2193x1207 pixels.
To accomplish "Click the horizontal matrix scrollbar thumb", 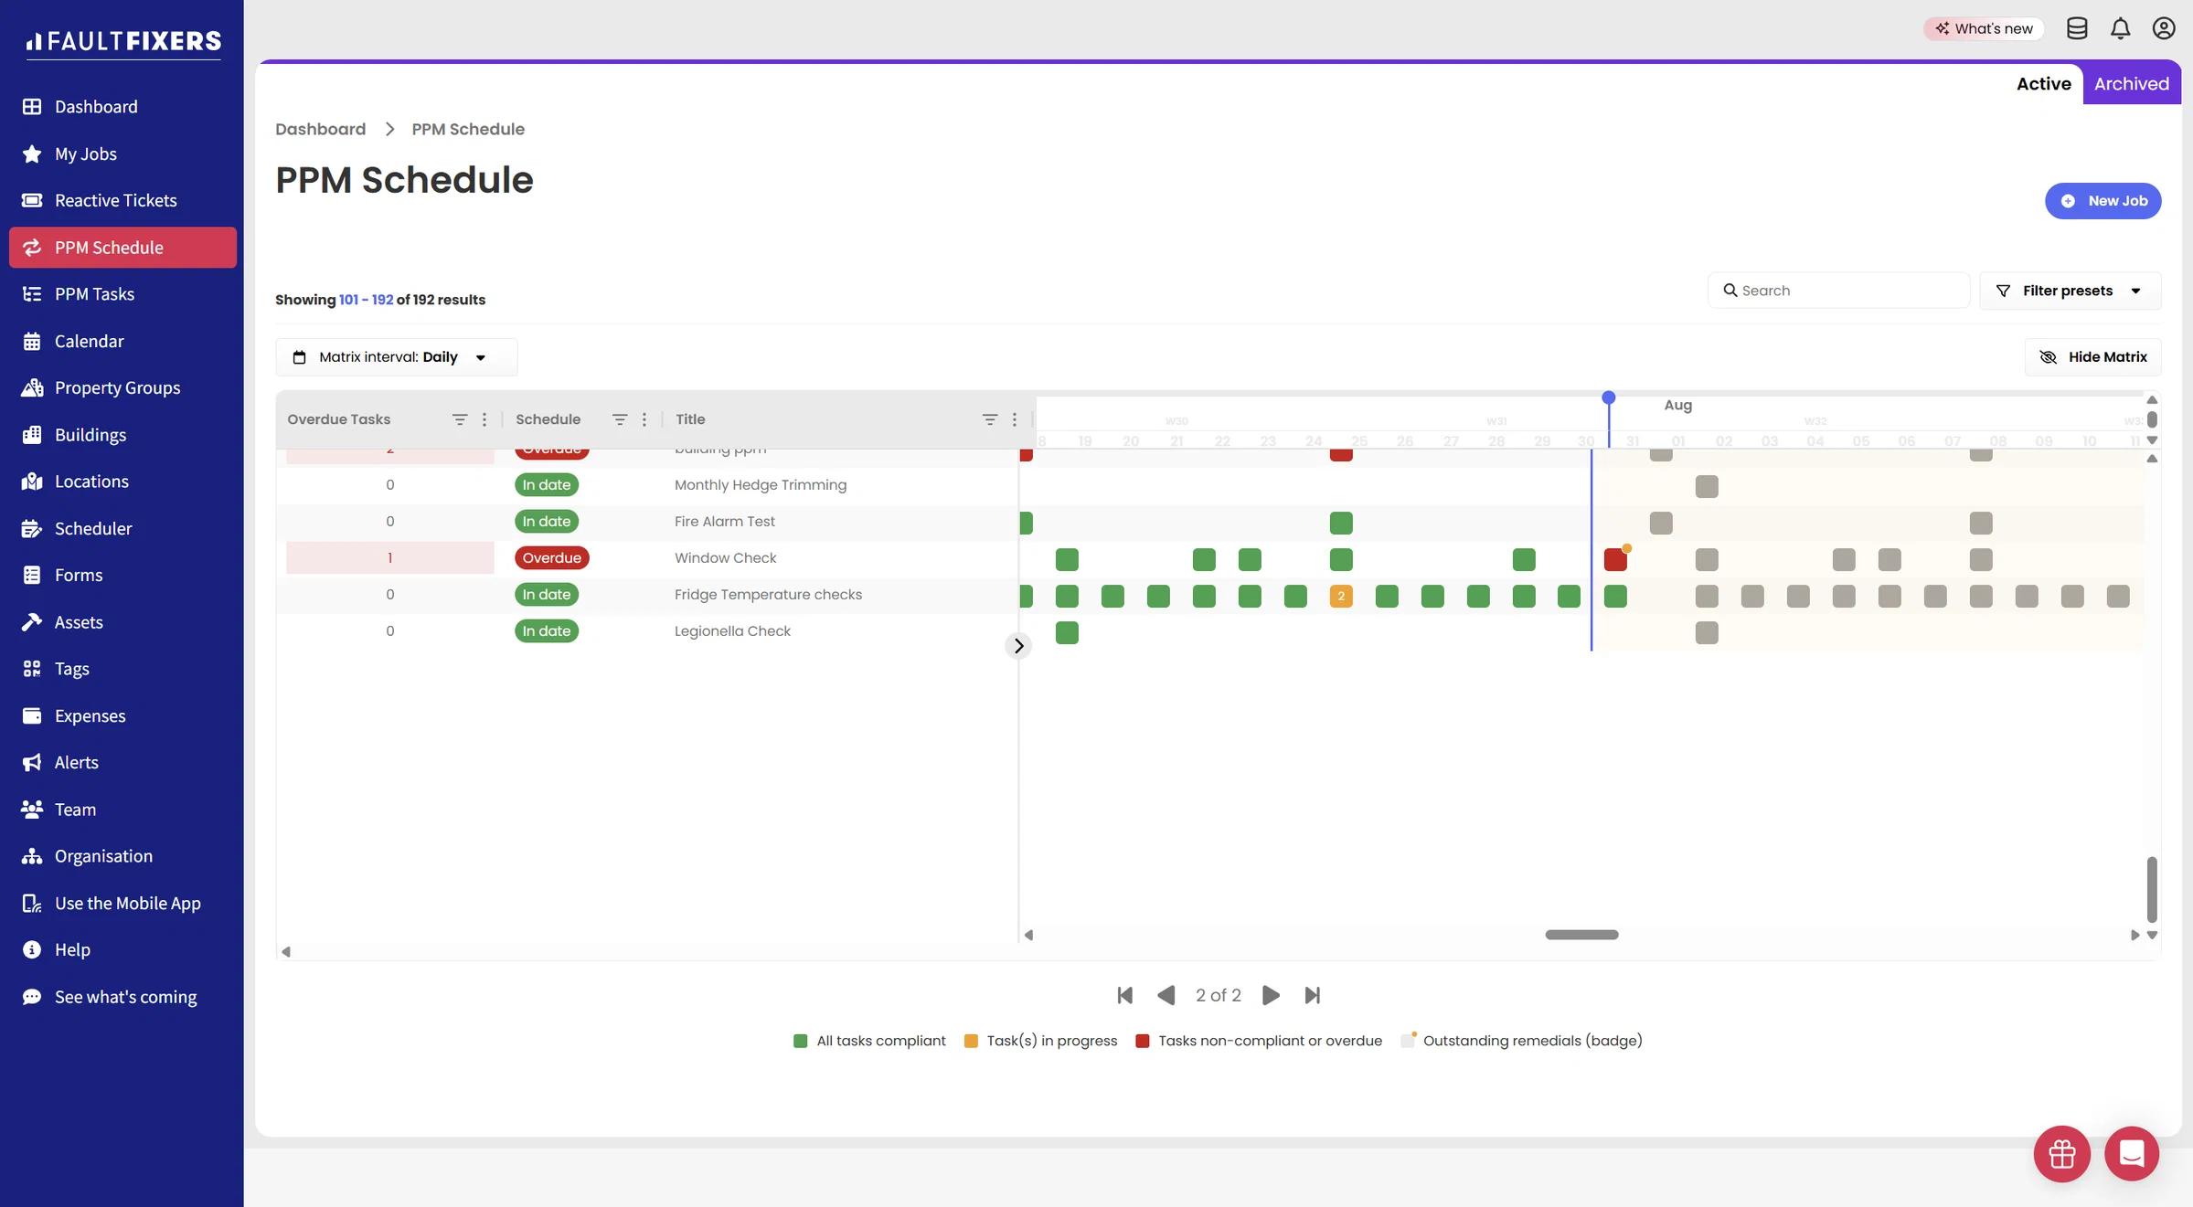I will pos(1581,935).
